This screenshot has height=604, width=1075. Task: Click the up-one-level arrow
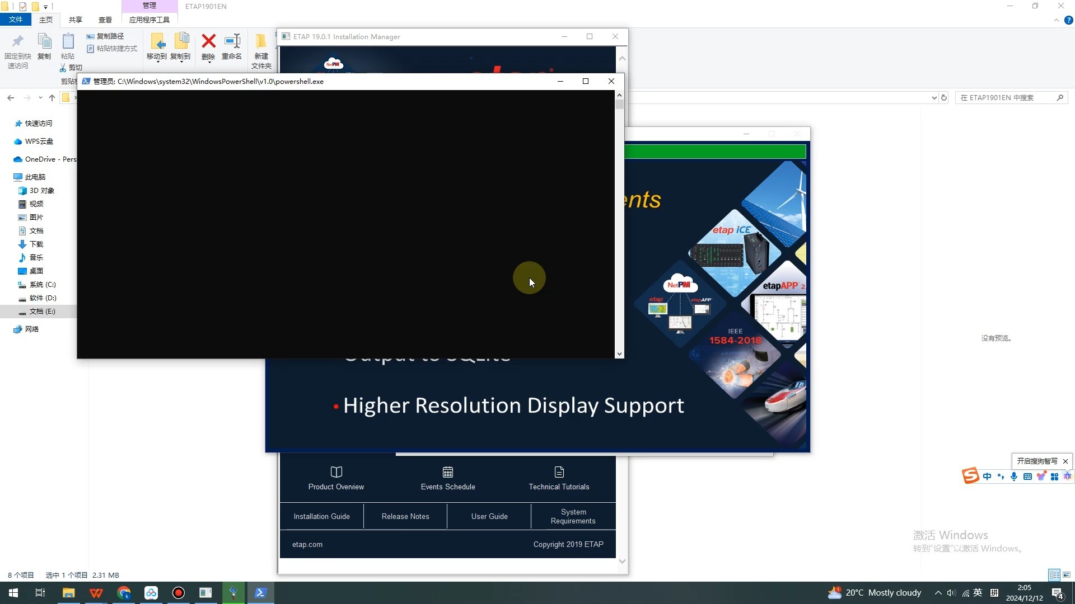coord(52,98)
